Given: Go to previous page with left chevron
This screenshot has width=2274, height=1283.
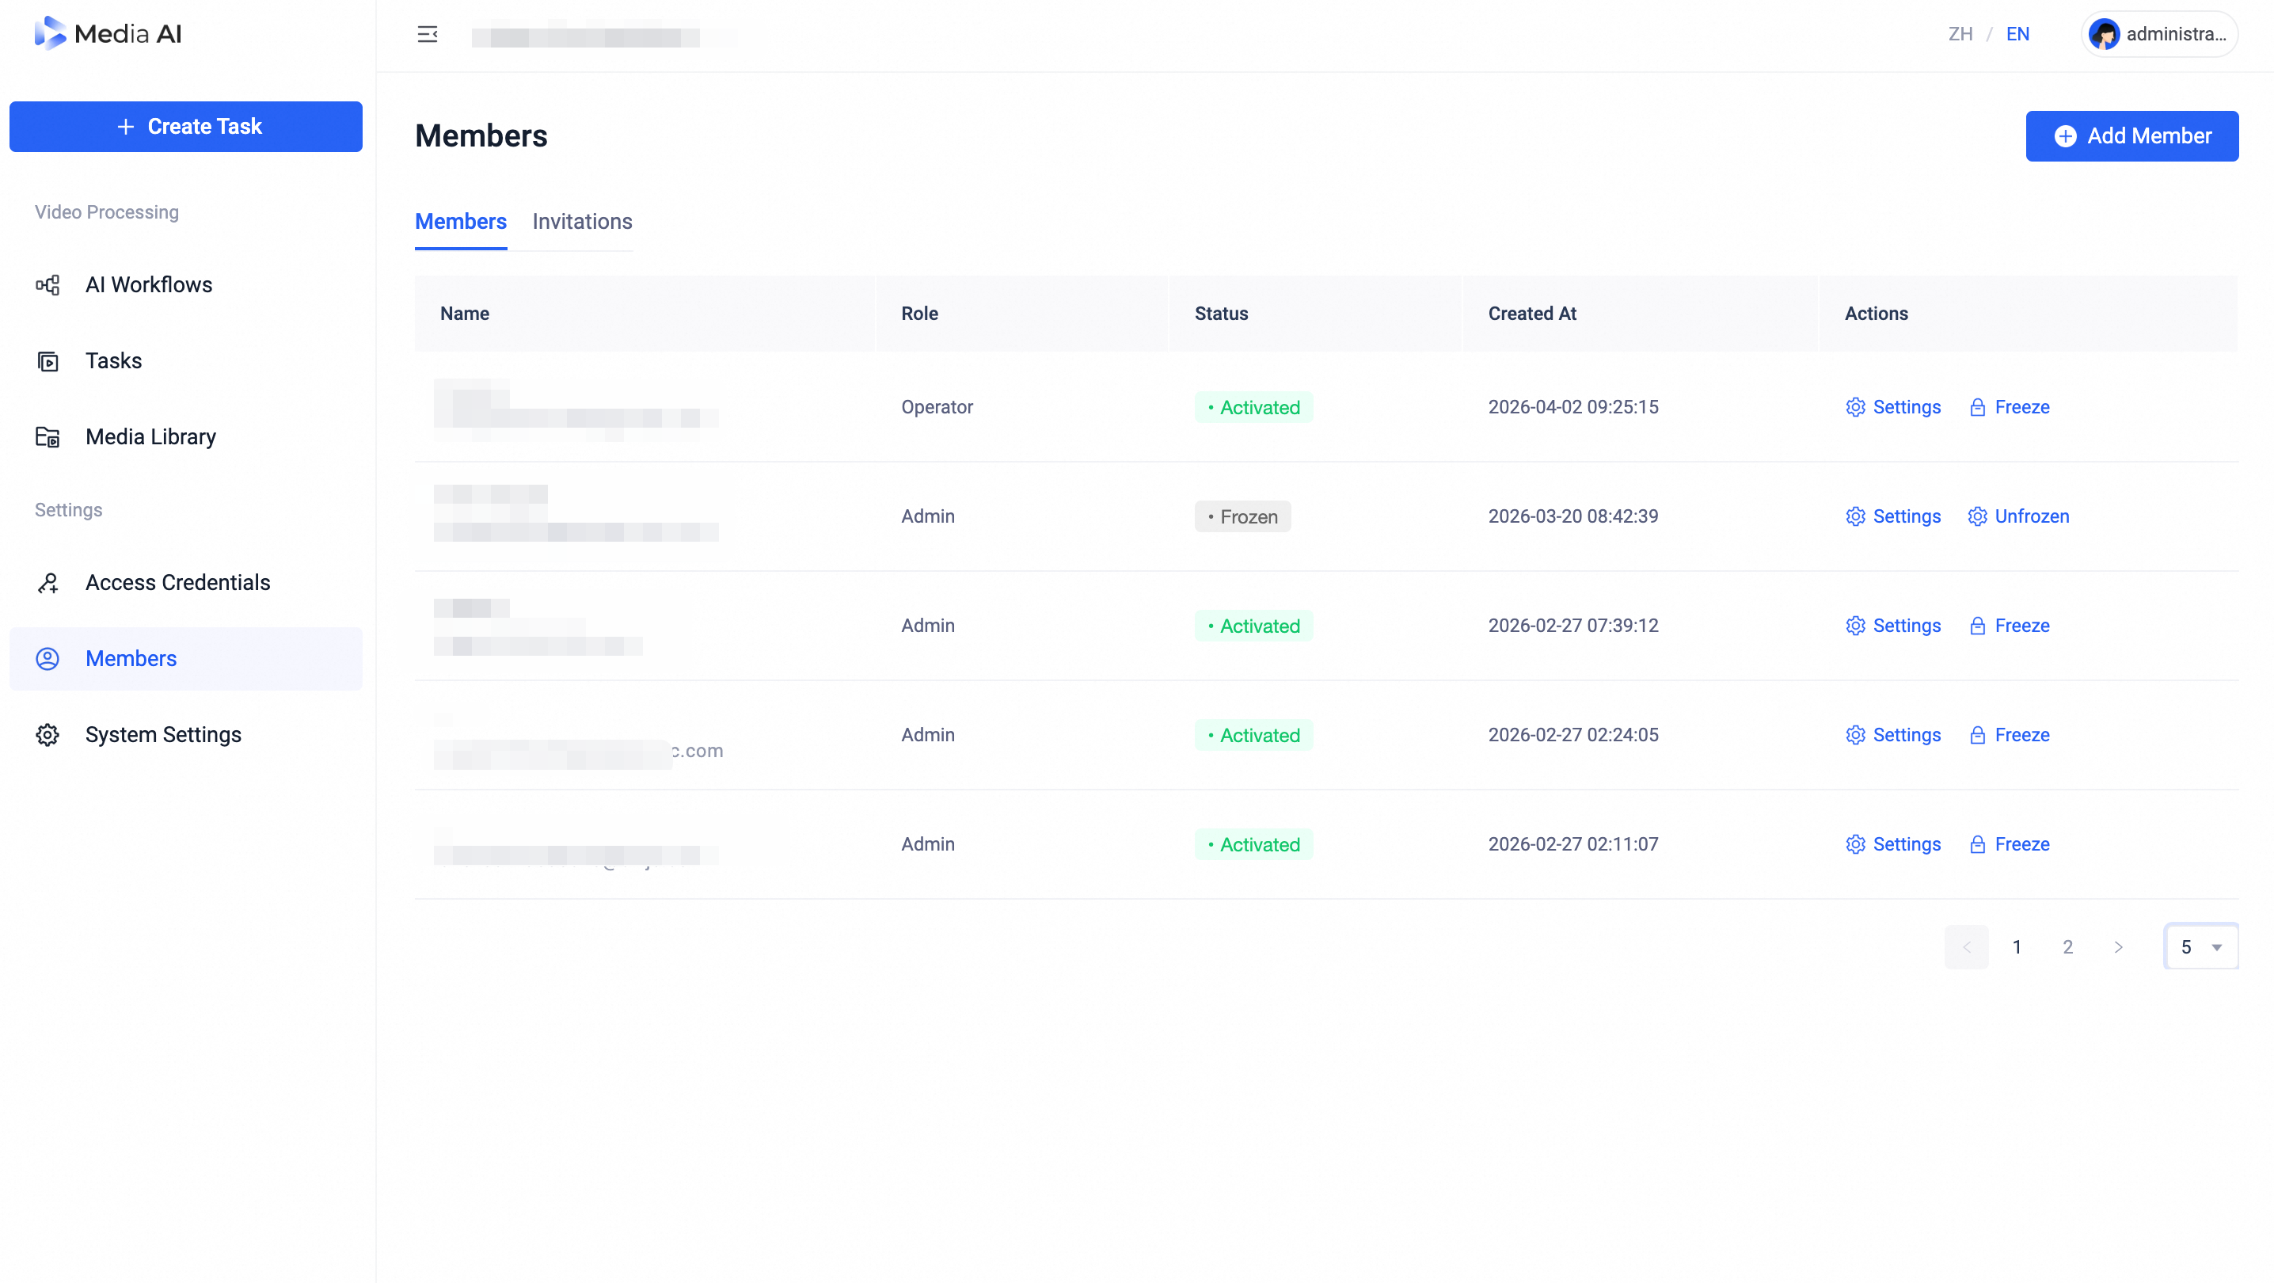Looking at the screenshot, I should [x=1966, y=946].
